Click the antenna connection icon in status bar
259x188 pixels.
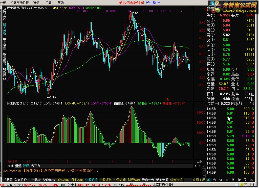coord(246,185)
